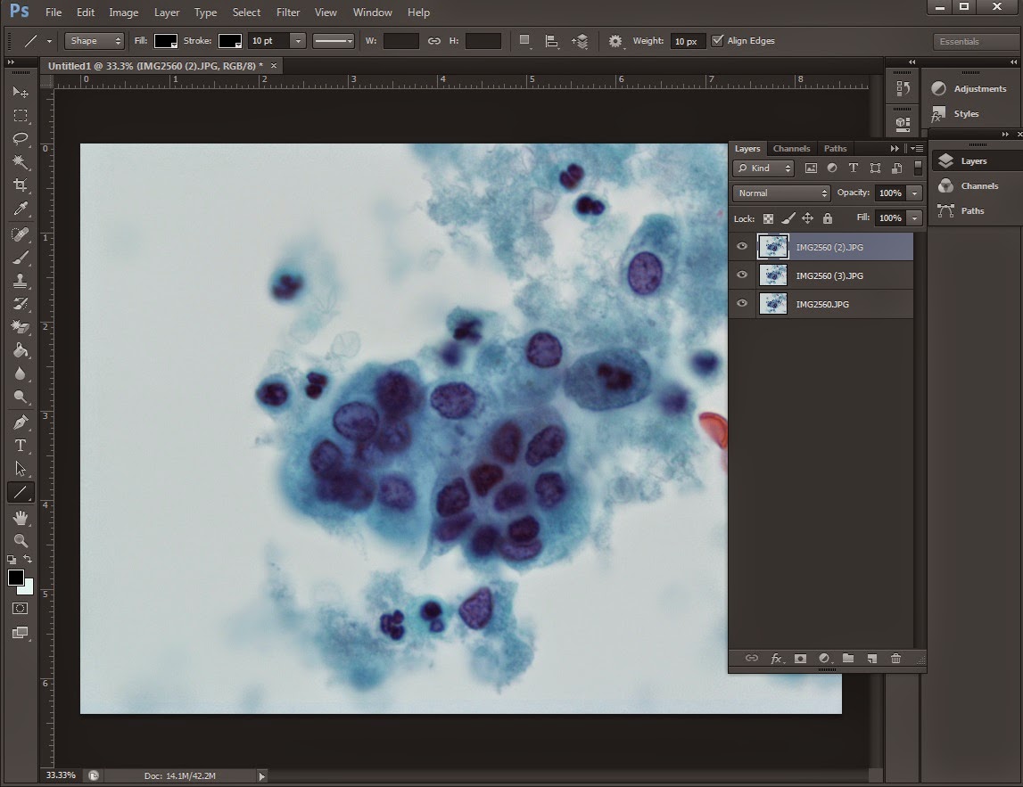1023x787 pixels.
Task: Select the Move tool
Action: [x=21, y=92]
